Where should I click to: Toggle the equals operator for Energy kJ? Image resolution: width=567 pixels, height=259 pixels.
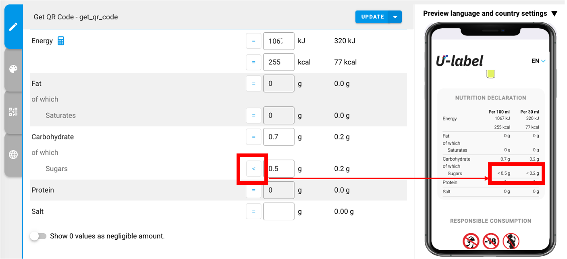pyautogui.click(x=253, y=41)
